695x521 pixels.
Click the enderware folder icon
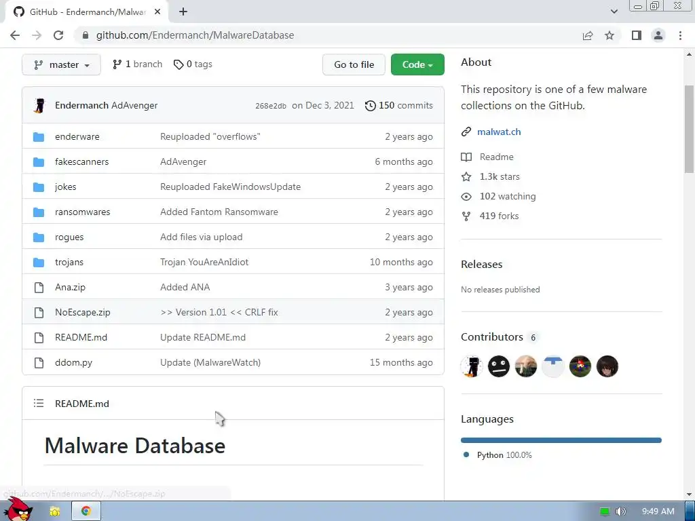(39, 137)
